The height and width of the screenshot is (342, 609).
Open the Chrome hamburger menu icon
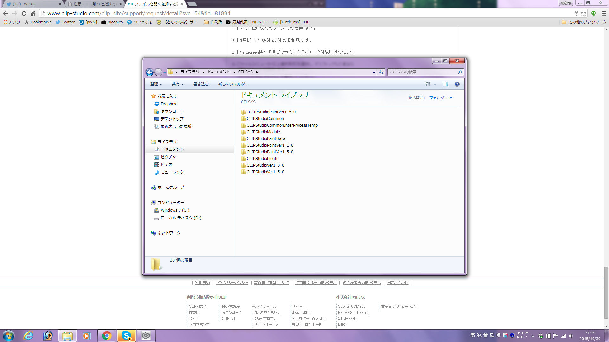(604, 13)
